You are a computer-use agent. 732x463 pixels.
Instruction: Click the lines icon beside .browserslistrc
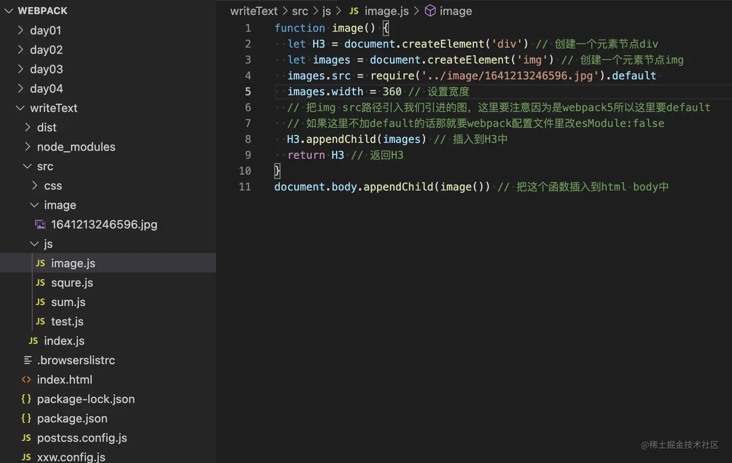pyautogui.click(x=28, y=360)
